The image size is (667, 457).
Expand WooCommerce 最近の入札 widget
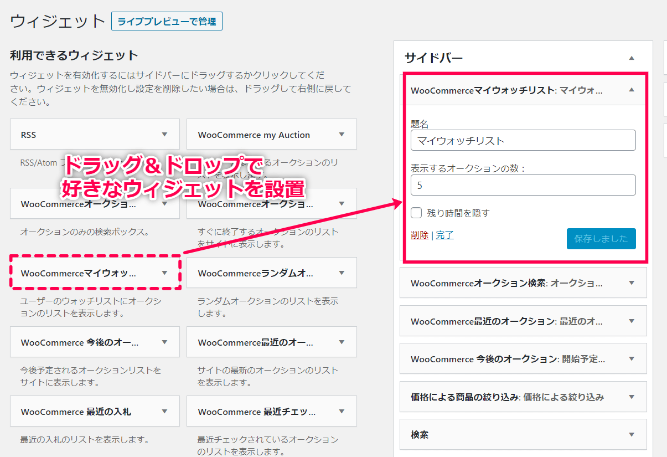tap(164, 412)
